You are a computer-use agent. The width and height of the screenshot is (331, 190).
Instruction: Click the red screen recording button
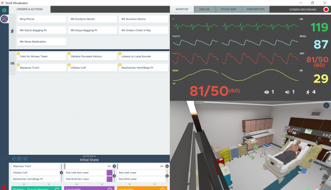326,9
